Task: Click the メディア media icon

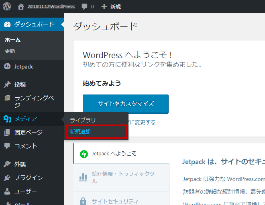Action: (7, 119)
